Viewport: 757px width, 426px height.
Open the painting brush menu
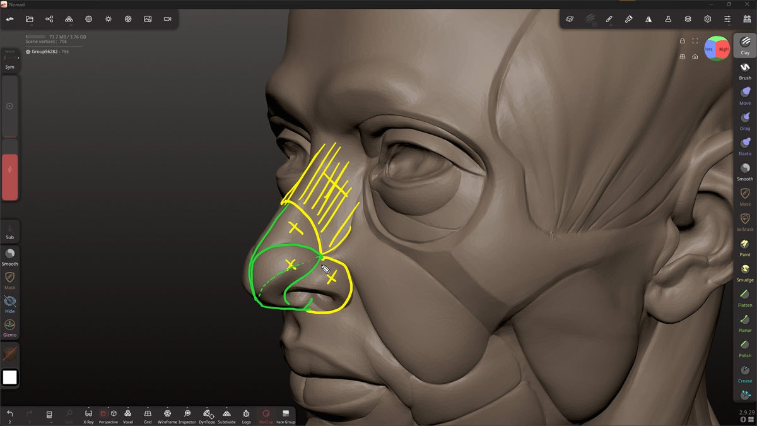pos(628,19)
